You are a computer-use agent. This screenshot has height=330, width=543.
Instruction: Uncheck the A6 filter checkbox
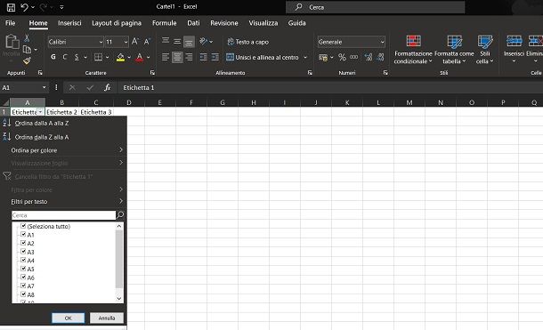[x=23, y=278]
